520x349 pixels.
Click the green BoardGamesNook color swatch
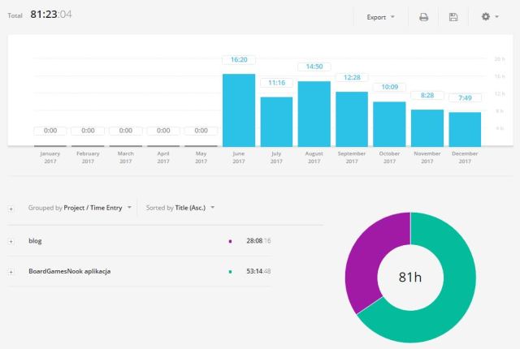pos(231,271)
